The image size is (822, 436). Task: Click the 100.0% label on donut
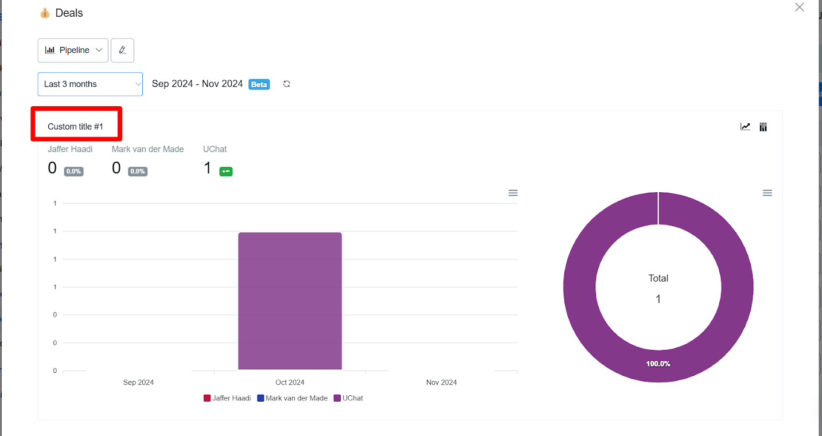pos(658,364)
